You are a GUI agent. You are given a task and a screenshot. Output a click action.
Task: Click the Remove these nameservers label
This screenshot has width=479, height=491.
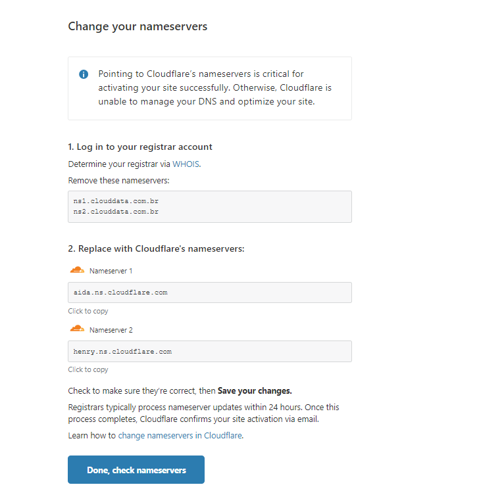pyautogui.click(x=118, y=180)
